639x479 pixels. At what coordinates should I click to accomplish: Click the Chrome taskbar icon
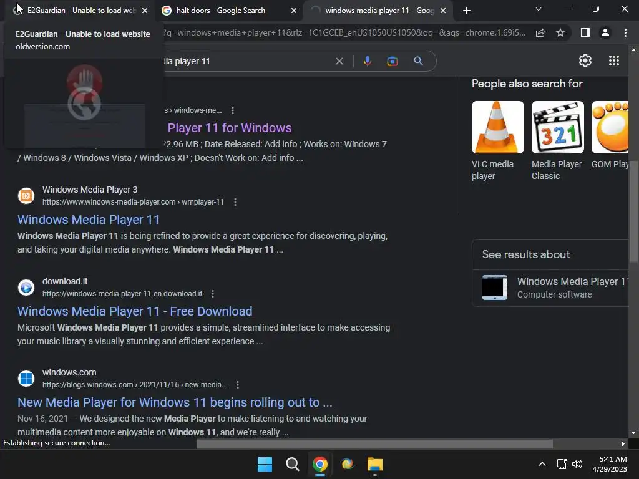click(320, 464)
